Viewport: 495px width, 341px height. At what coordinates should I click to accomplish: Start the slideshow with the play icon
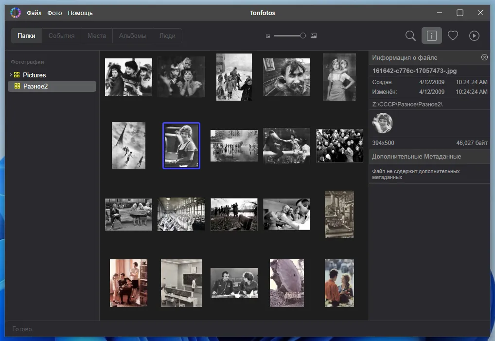(x=474, y=35)
